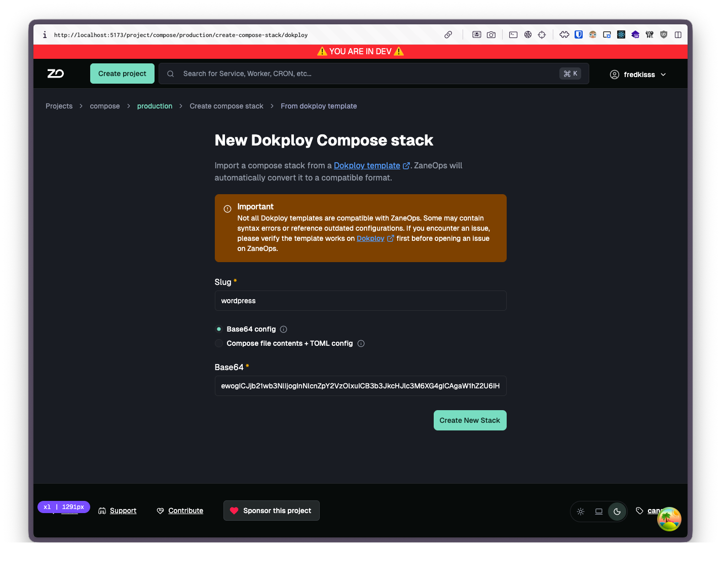Go to Projects breadcrumb
Image resolution: width=721 pixels, height=580 pixels.
point(59,106)
